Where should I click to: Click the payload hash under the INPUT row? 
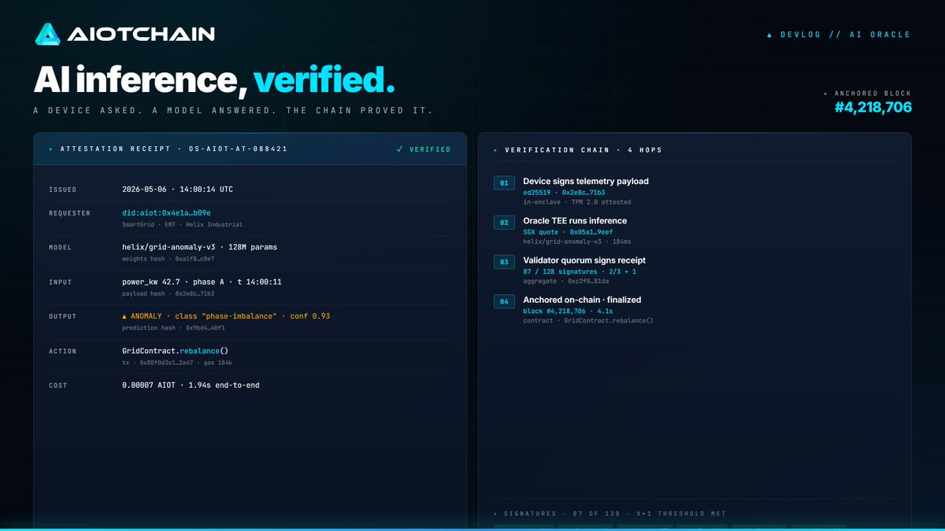pos(168,293)
